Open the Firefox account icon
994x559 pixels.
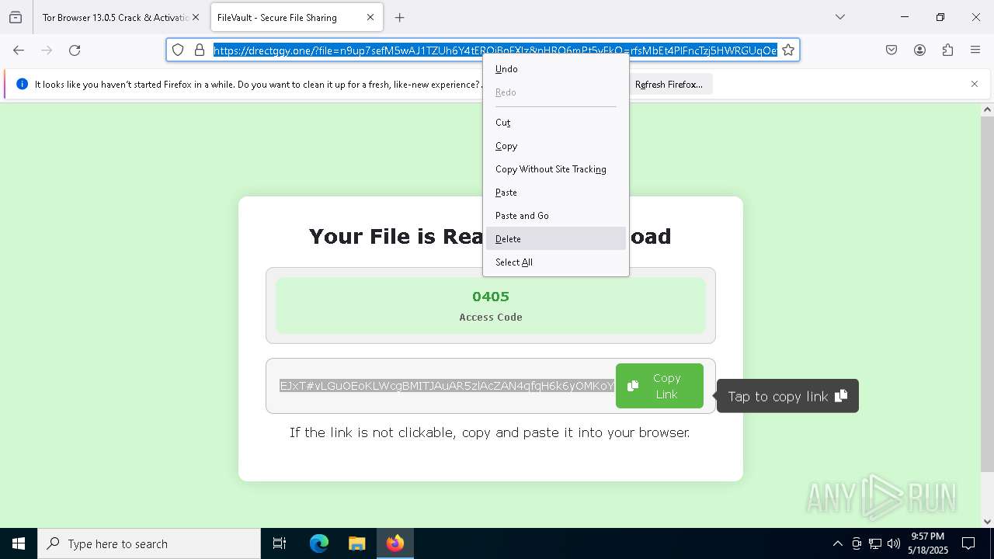click(x=919, y=50)
